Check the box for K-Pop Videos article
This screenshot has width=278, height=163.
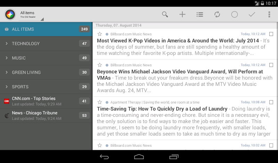coord(271,34)
